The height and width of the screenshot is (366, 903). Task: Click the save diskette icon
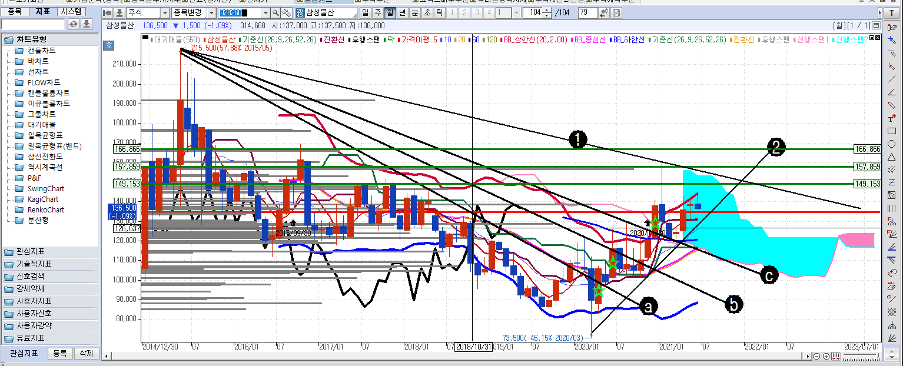pyautogui.click(x=616, y=13)
